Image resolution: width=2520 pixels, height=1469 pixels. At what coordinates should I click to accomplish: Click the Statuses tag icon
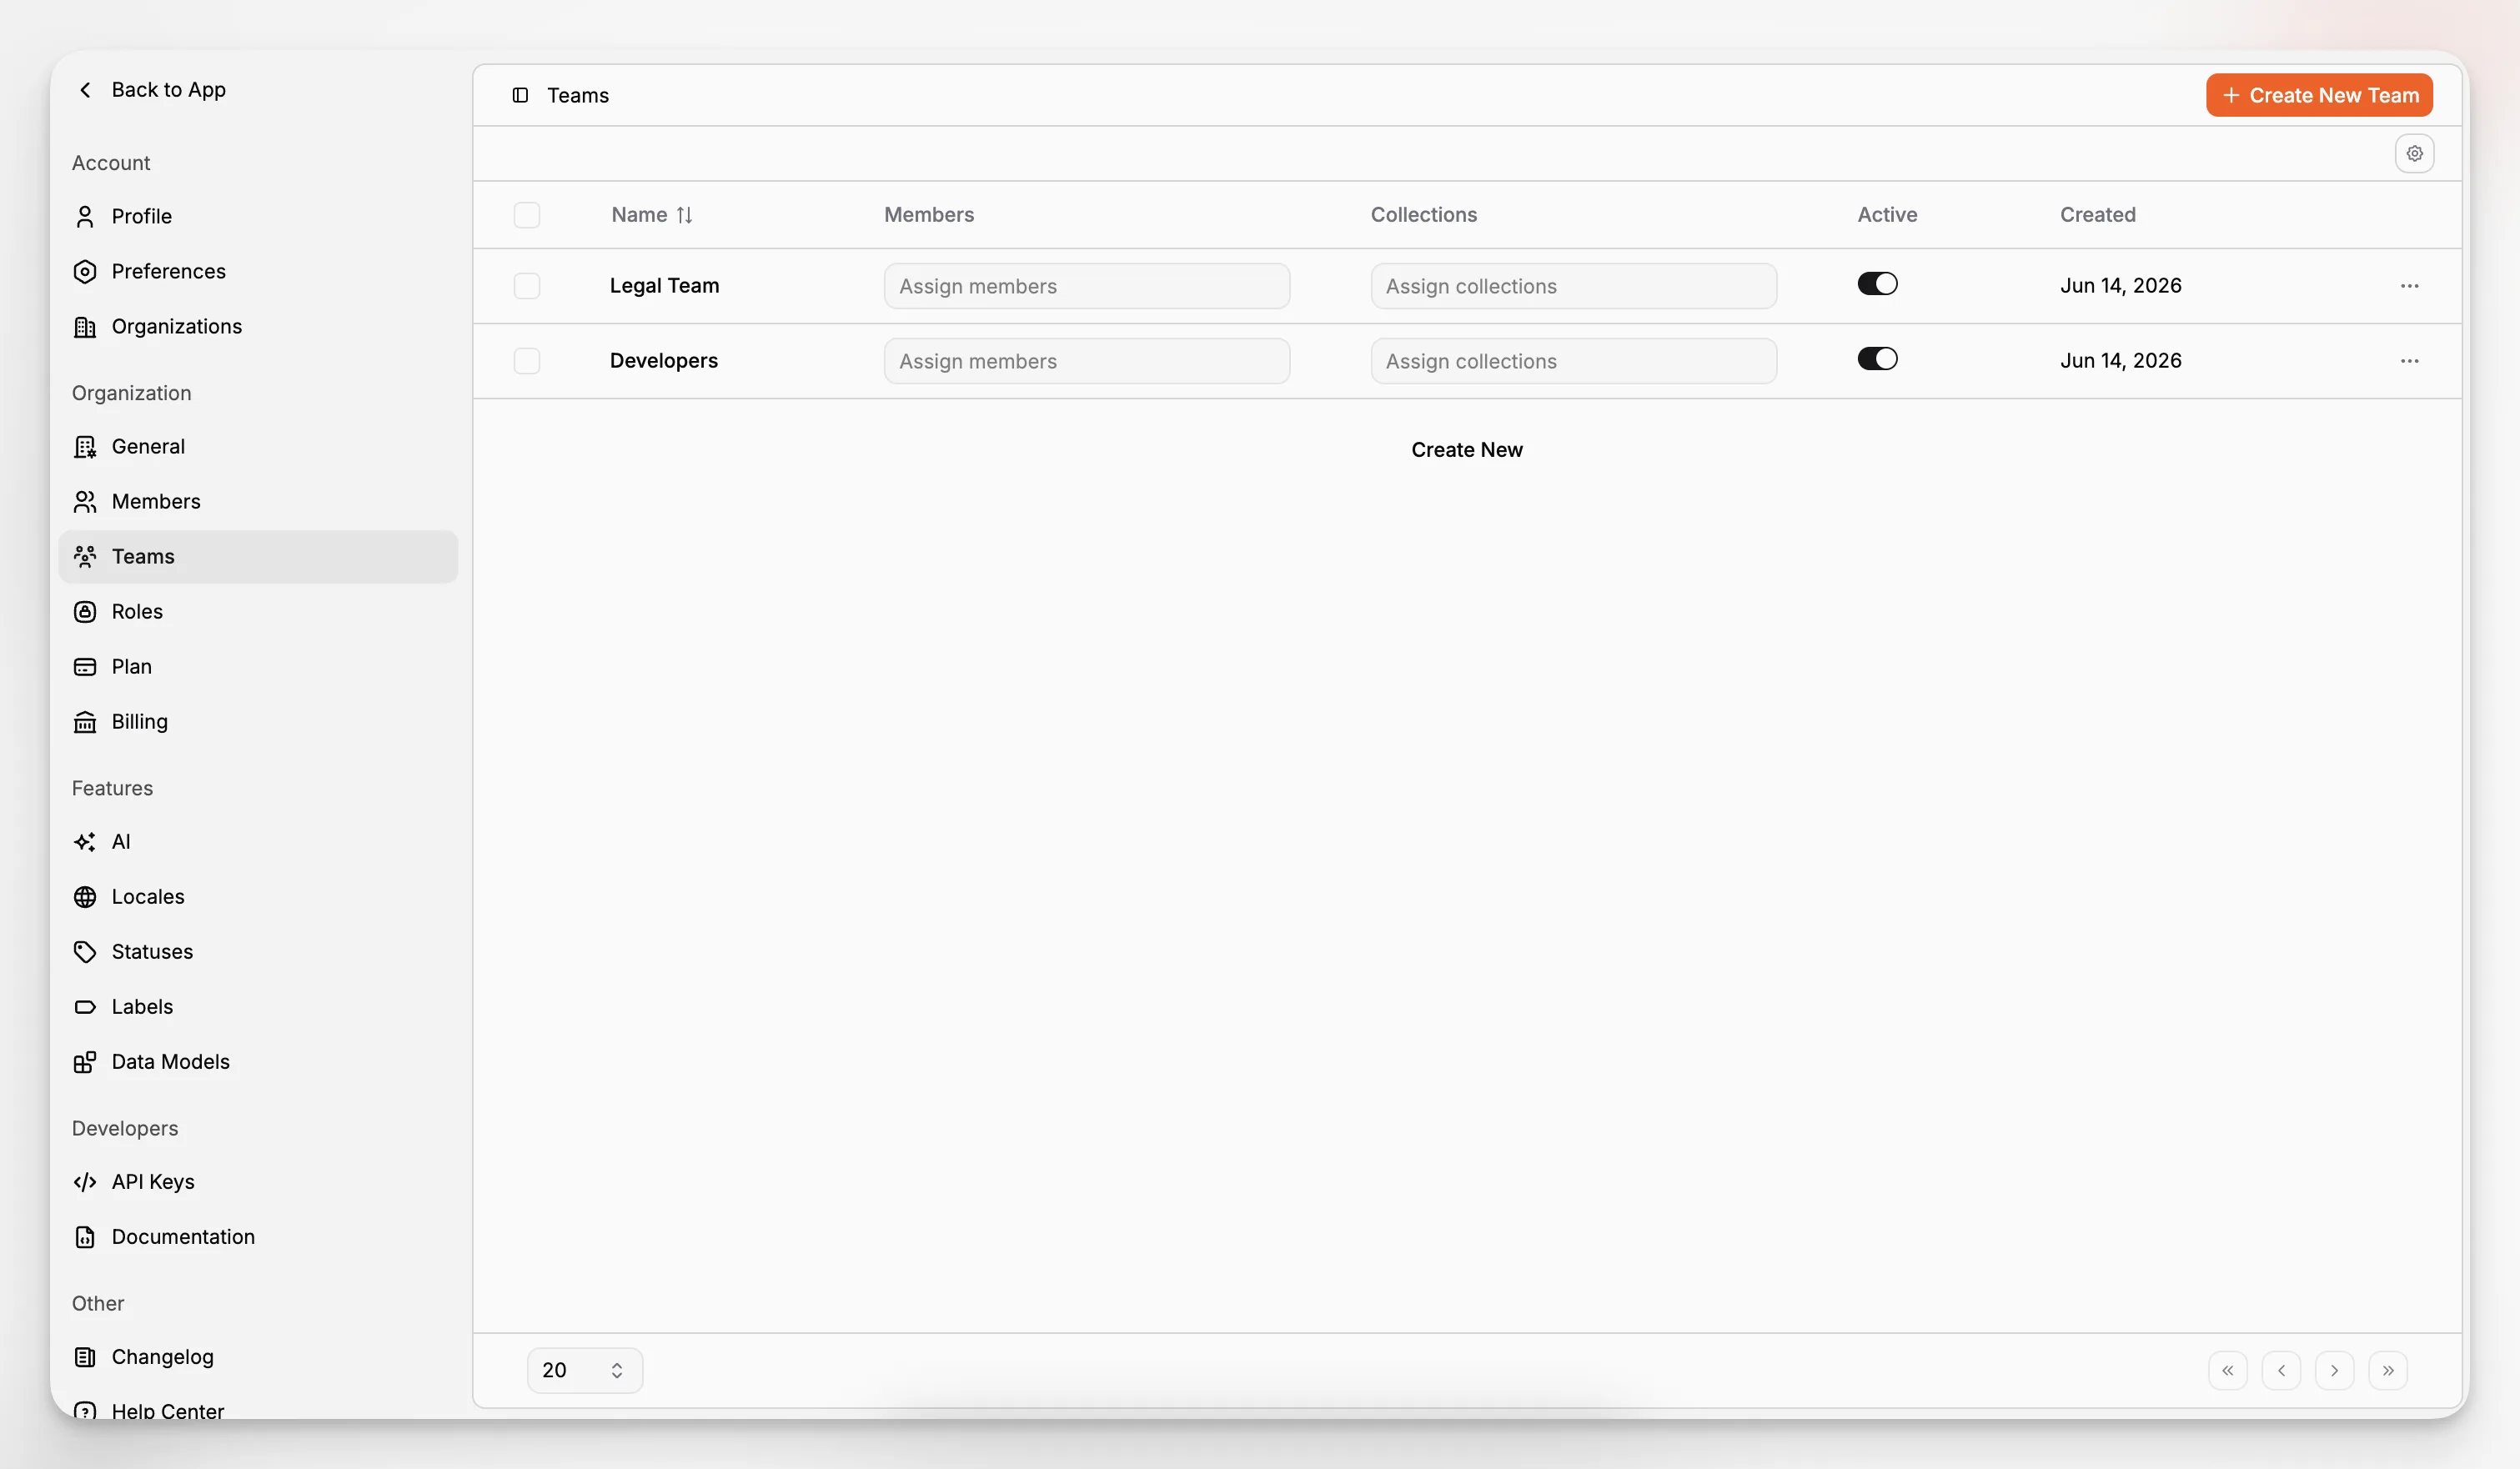point(85,952)
